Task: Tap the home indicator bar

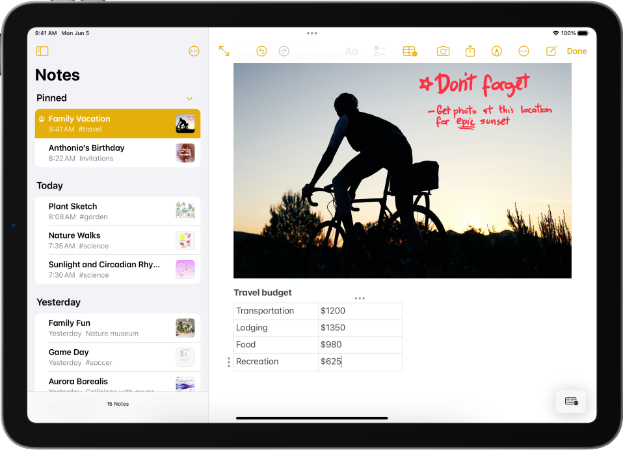Action: (312, 418)
